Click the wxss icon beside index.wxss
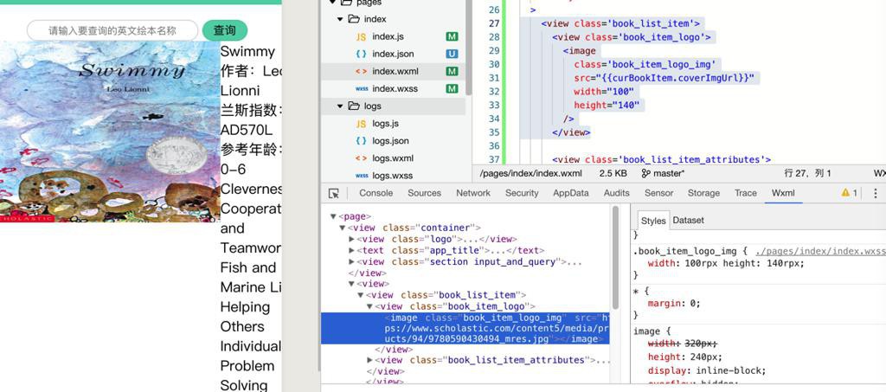886x392 pixels. point(362,89)
